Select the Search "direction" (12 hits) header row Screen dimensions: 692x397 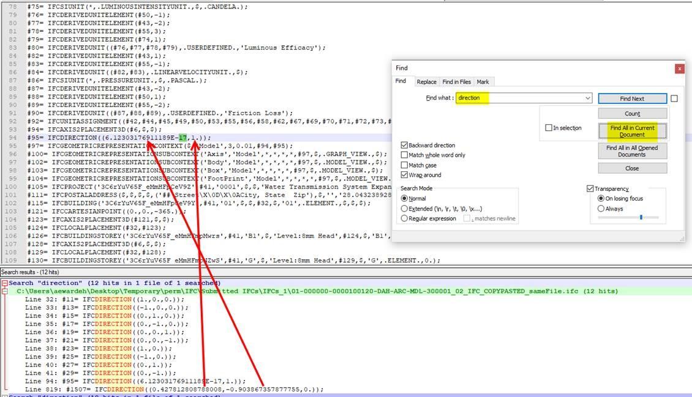click(115, 283)
